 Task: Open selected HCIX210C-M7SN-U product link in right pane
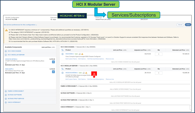[x=71, y=73]
